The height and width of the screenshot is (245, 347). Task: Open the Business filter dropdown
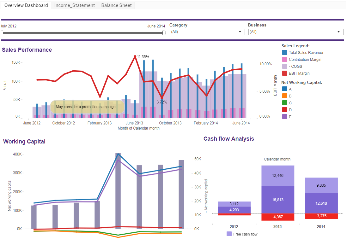click(296, 32)
